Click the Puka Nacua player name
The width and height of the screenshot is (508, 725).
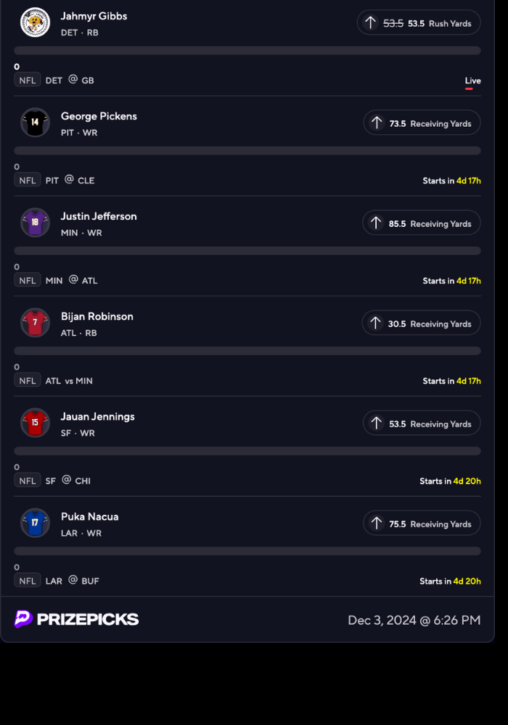89,516
